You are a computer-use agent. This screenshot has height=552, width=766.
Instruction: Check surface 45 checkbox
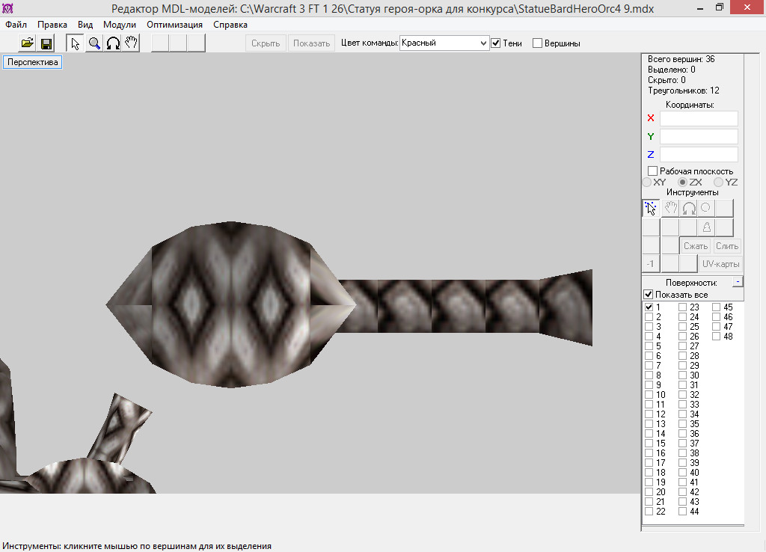[x=716, y=307]
